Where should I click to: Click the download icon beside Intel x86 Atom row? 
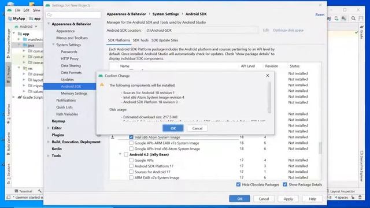pos(113,137)
